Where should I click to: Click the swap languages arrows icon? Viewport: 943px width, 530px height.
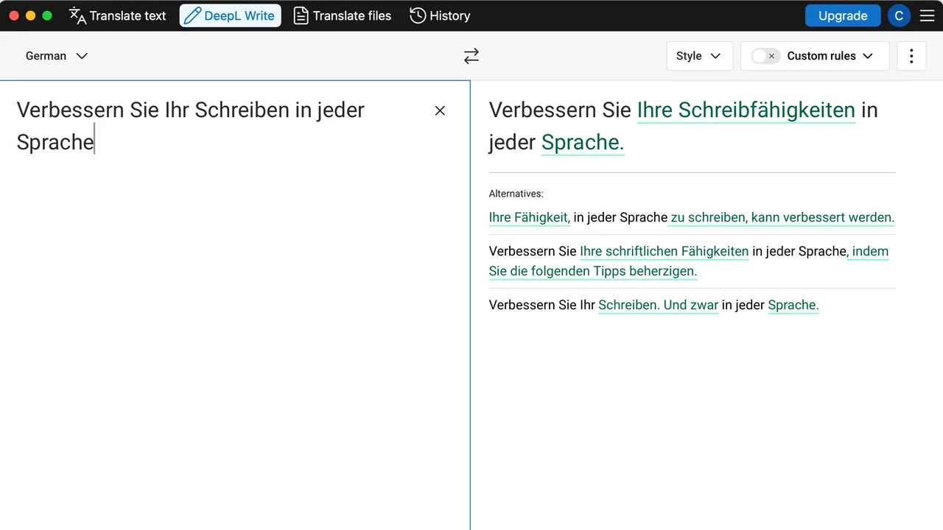pyautogui.click(x=471, y=56)
